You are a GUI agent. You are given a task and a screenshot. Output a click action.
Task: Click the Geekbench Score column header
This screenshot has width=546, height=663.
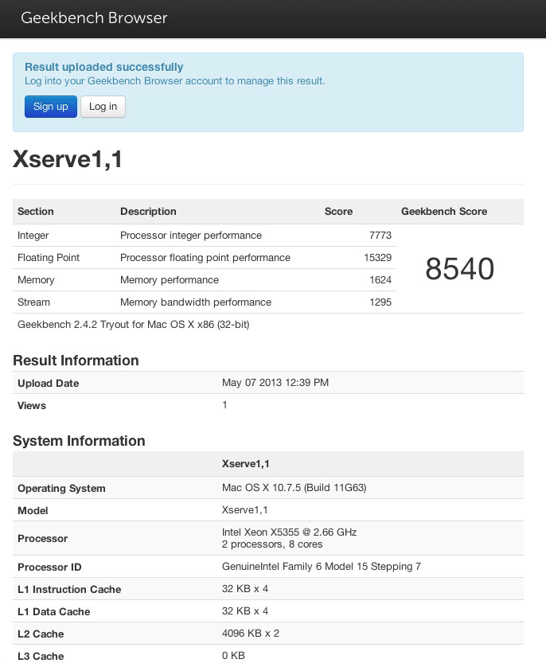point(444,212)
